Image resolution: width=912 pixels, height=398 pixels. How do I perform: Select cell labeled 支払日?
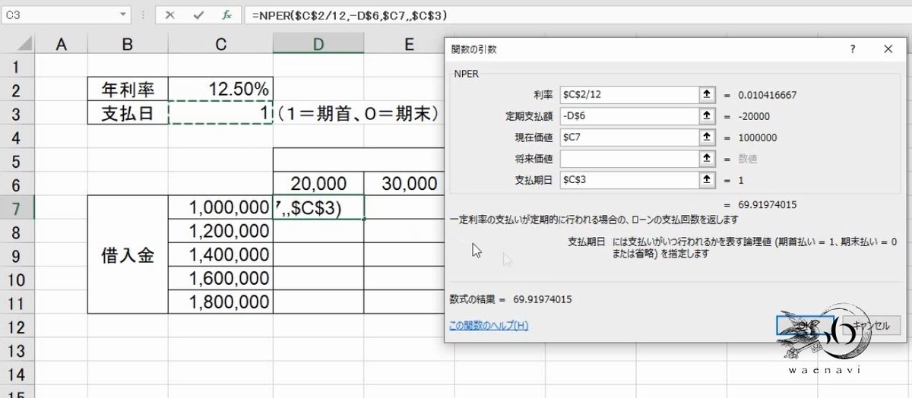128,113
